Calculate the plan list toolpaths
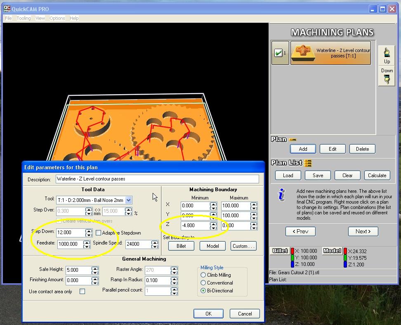 (377, 175)
